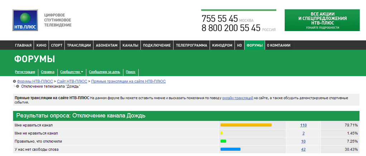The height and width of the screenshot is (156, 366).
Task: Click the Правильно, что отключили text
Action: [38, 141]
